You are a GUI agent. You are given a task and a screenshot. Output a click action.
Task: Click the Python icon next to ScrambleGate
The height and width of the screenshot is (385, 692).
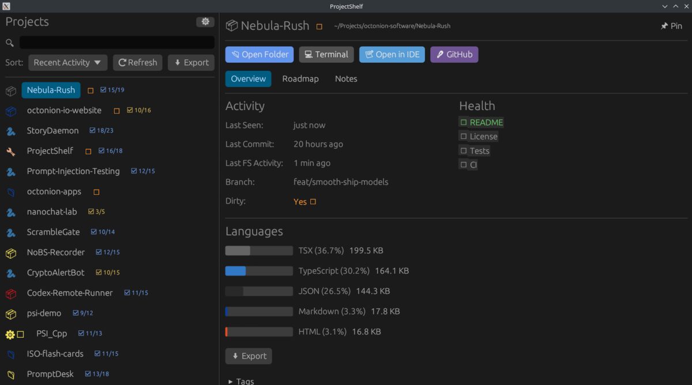click(x=10, y=232)
